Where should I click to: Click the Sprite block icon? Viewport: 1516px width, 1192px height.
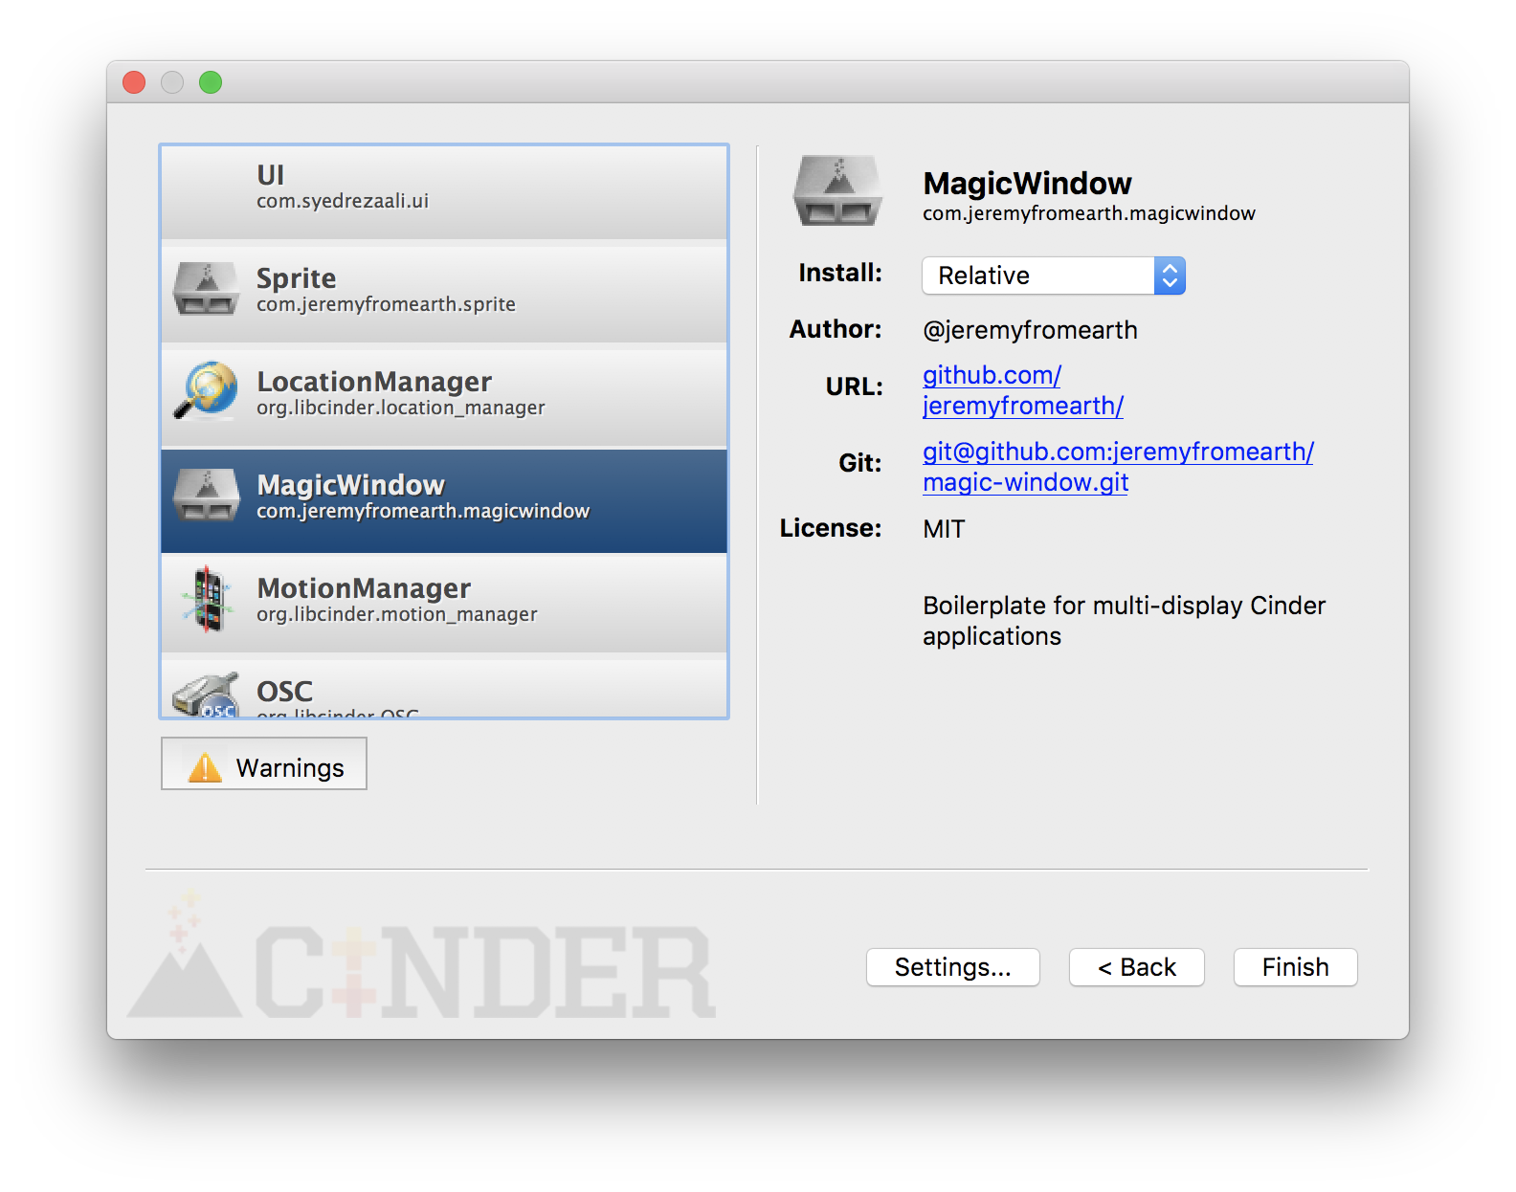tap(206, 290)
